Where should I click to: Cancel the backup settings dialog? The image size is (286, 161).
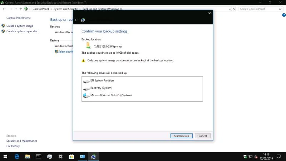point(202,136)
